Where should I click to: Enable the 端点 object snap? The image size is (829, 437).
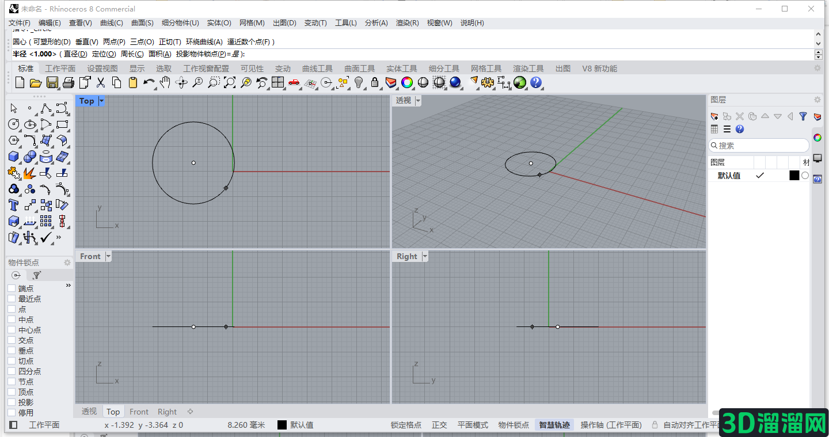12,288
